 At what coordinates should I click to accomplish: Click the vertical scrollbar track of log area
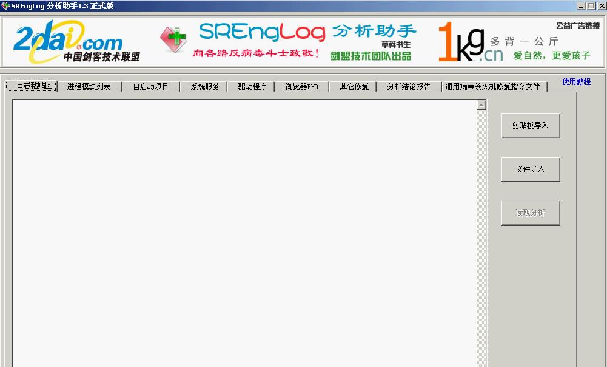coord(481,238)
